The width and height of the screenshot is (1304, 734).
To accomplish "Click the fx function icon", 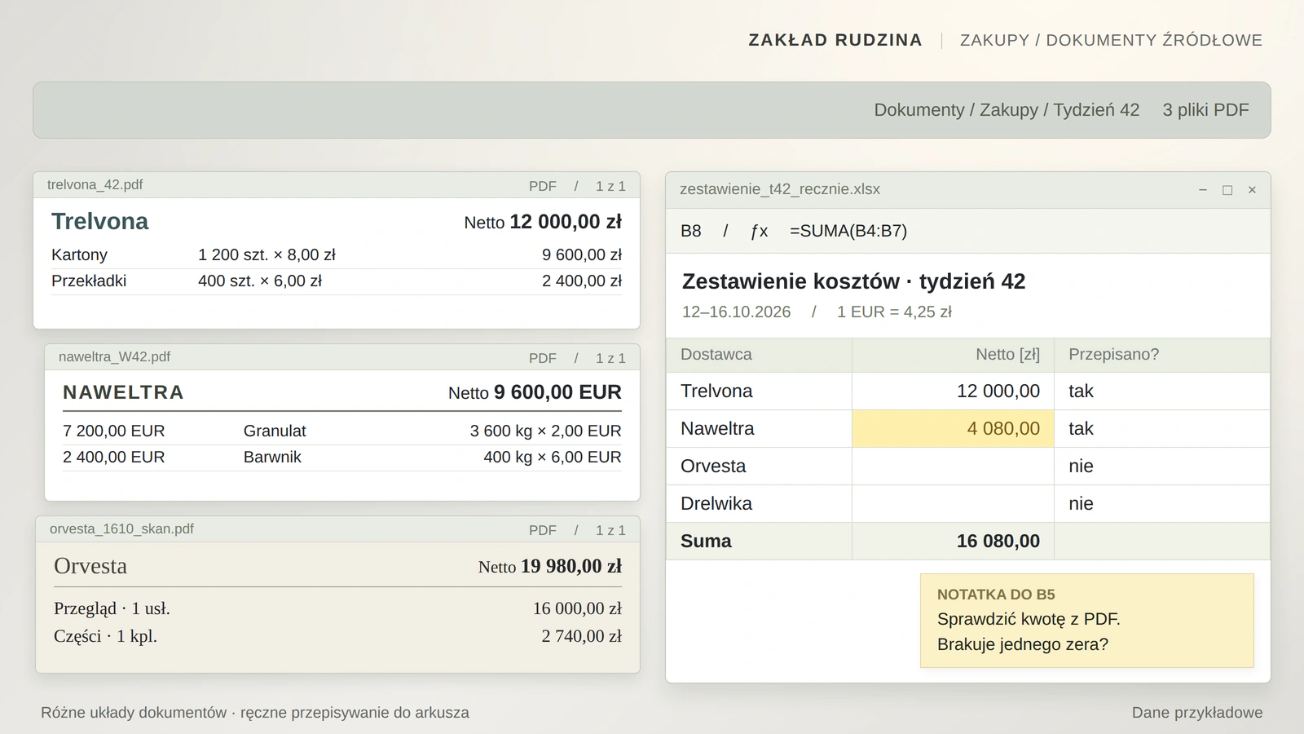I will click(759, 231).
